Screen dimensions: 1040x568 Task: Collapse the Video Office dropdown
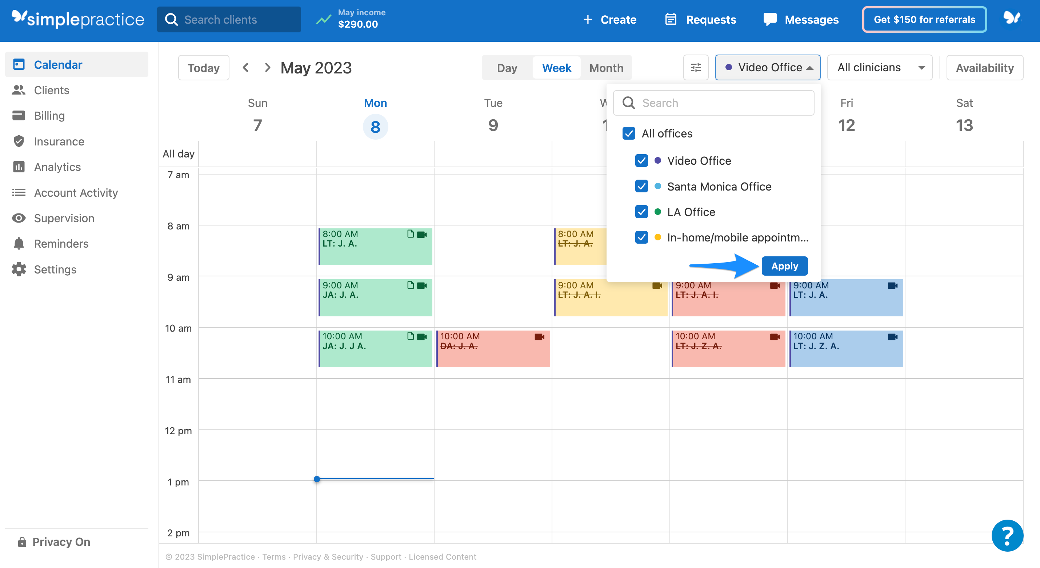click(x=768, y=67)
